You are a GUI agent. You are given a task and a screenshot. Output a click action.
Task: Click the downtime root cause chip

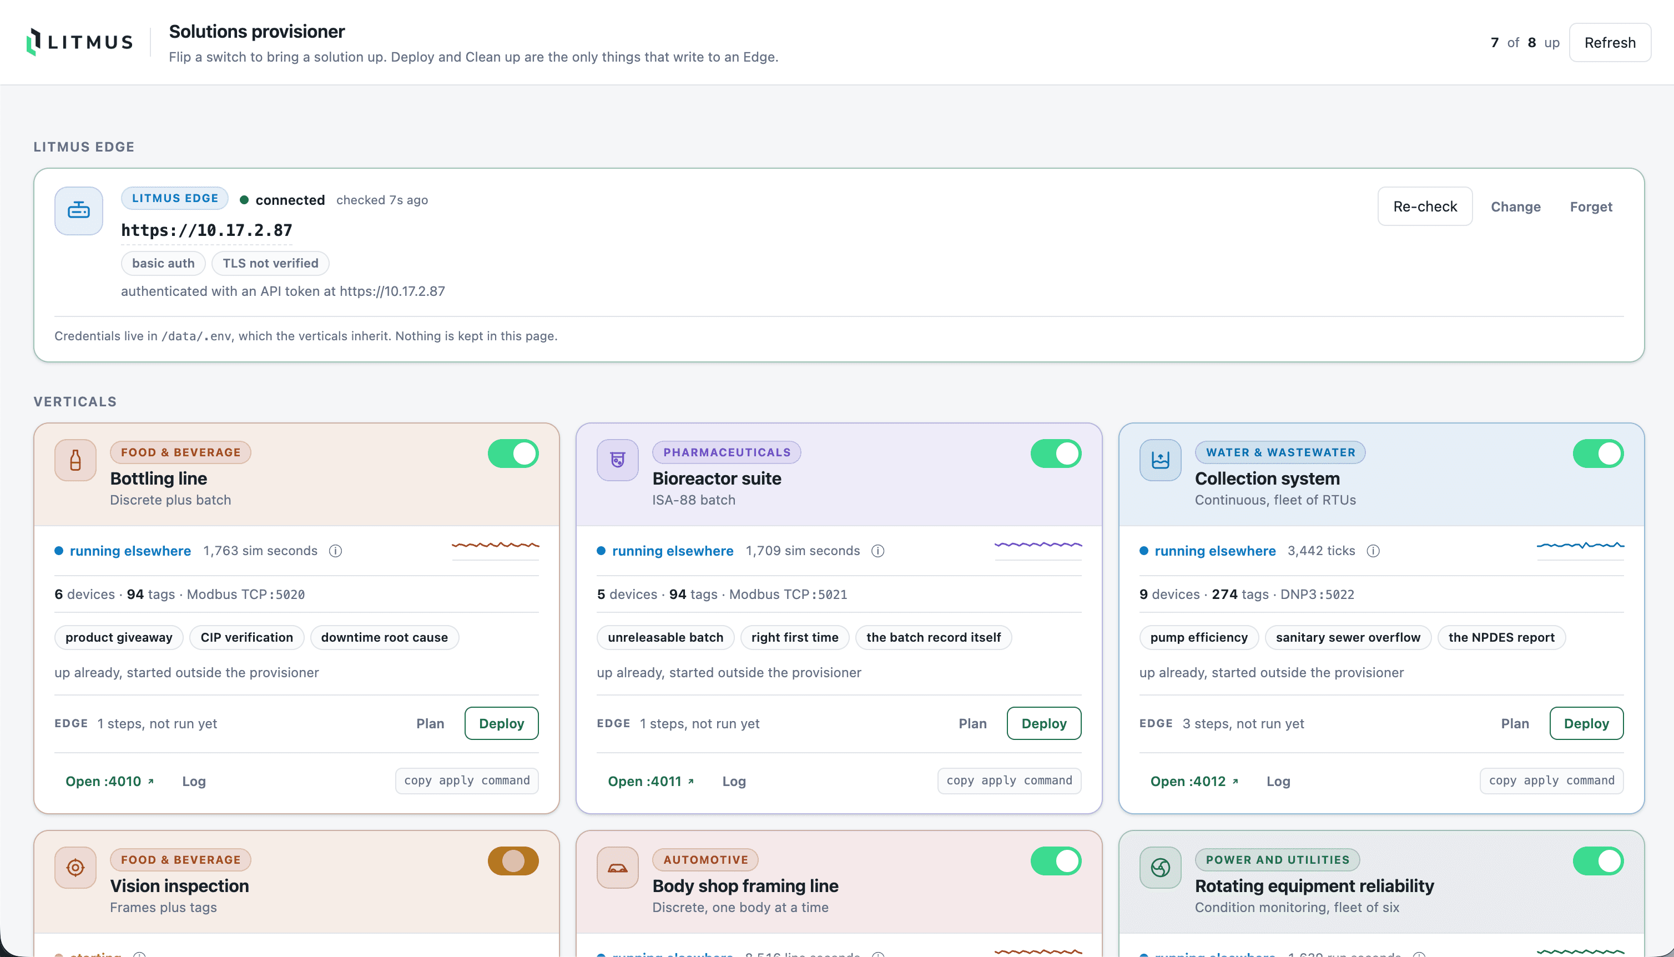[x=384, y=637]
